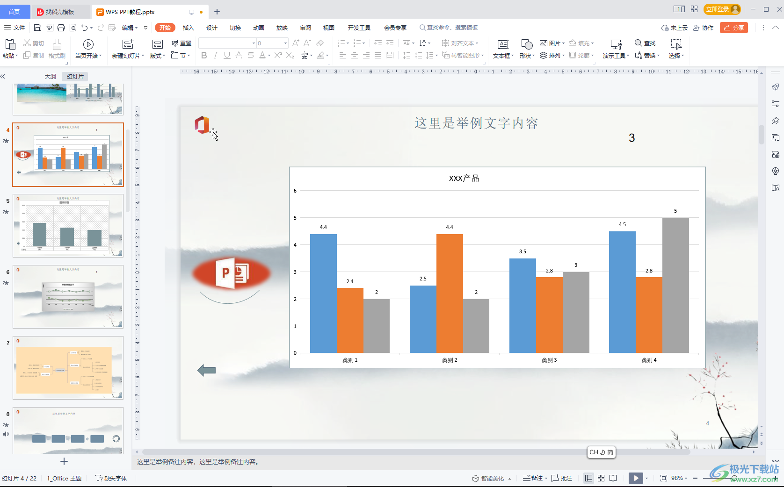This screenshot has width=784, height=487.
Task: Click the Undo arrow icon
Action: (x=84, y=28)
